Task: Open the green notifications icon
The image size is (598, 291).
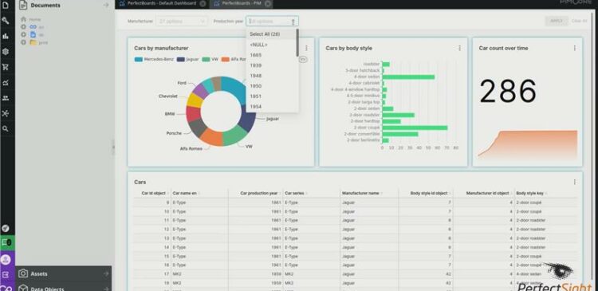Action: (7, 242)
